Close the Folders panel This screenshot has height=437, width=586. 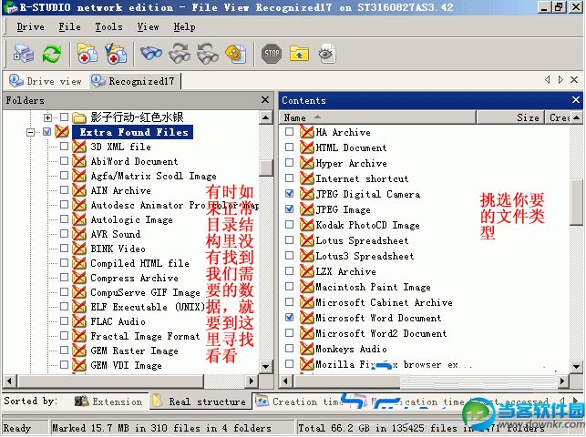pos(265,99)
